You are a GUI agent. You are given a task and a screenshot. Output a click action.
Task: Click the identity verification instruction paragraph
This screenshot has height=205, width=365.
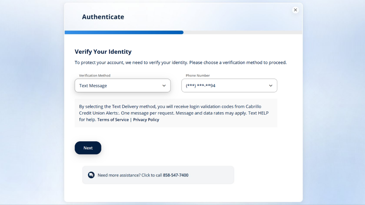point(180,63)
